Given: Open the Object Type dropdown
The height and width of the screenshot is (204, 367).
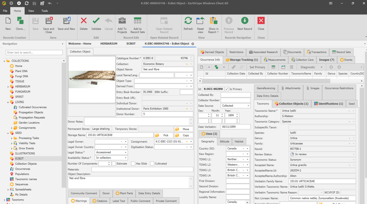Looking at the screenshot, I should [191, 81].
